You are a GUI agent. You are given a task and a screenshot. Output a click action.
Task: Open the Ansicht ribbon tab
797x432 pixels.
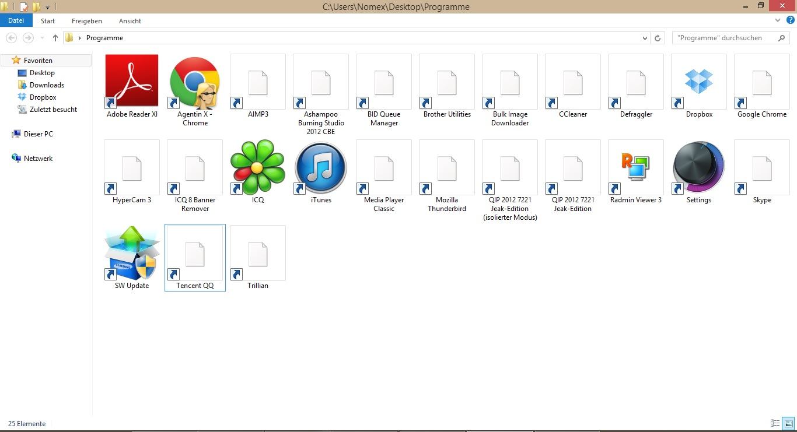130,20
